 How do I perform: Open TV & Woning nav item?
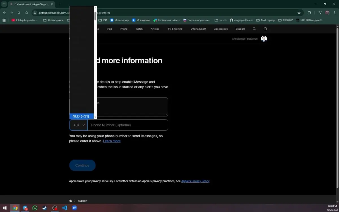coord(175,29)
